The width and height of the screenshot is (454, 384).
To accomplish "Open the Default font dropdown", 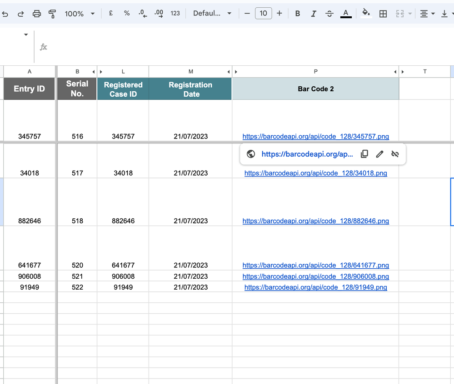I will pyautogui.click(x=212, y=13).
